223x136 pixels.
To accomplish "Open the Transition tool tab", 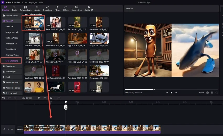I will [47, 8].
